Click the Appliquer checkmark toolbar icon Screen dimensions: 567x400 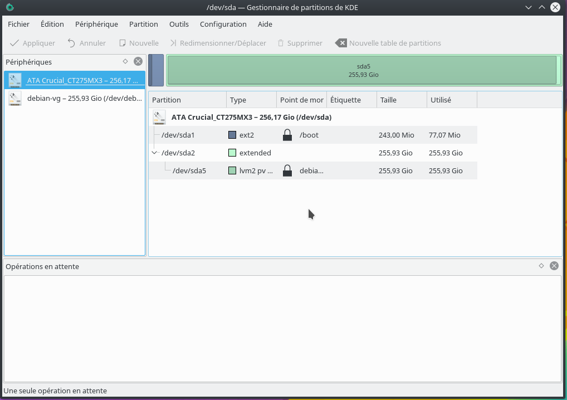(14, 43)
